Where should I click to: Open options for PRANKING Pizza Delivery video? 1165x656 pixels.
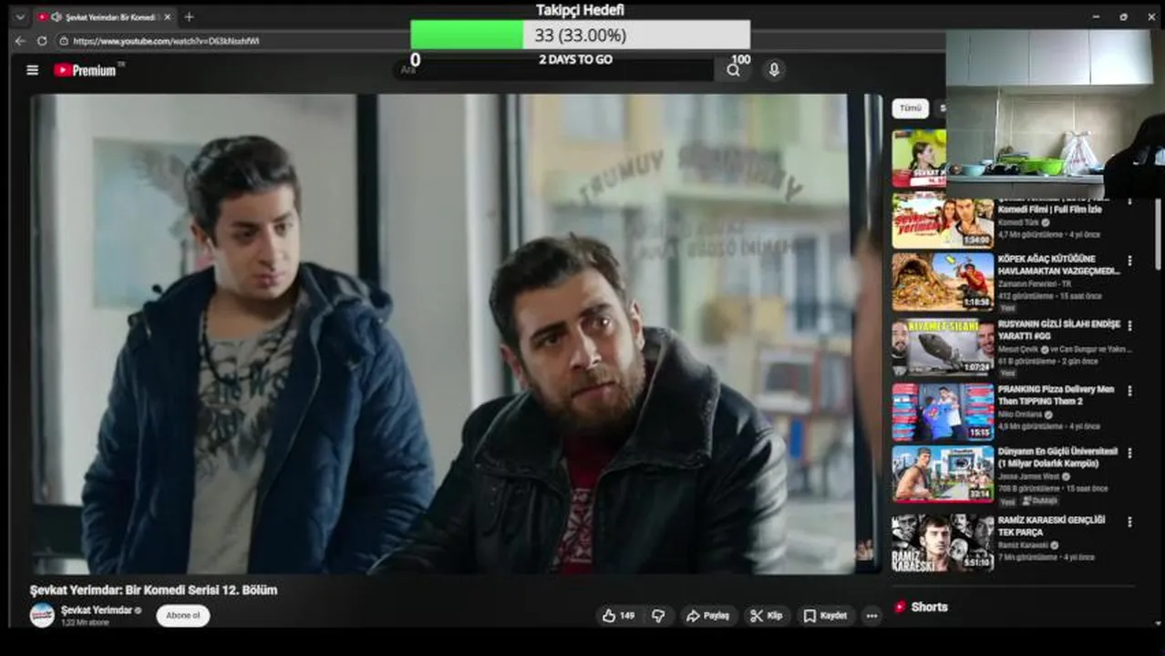[x=1129, y=391]
